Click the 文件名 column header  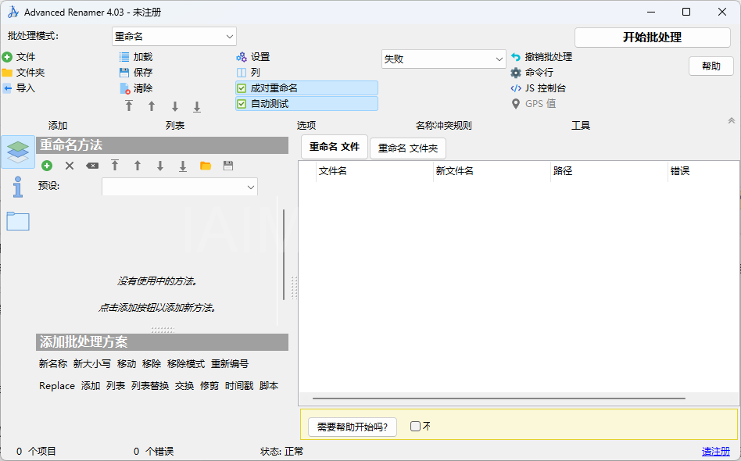pos(374,171)
